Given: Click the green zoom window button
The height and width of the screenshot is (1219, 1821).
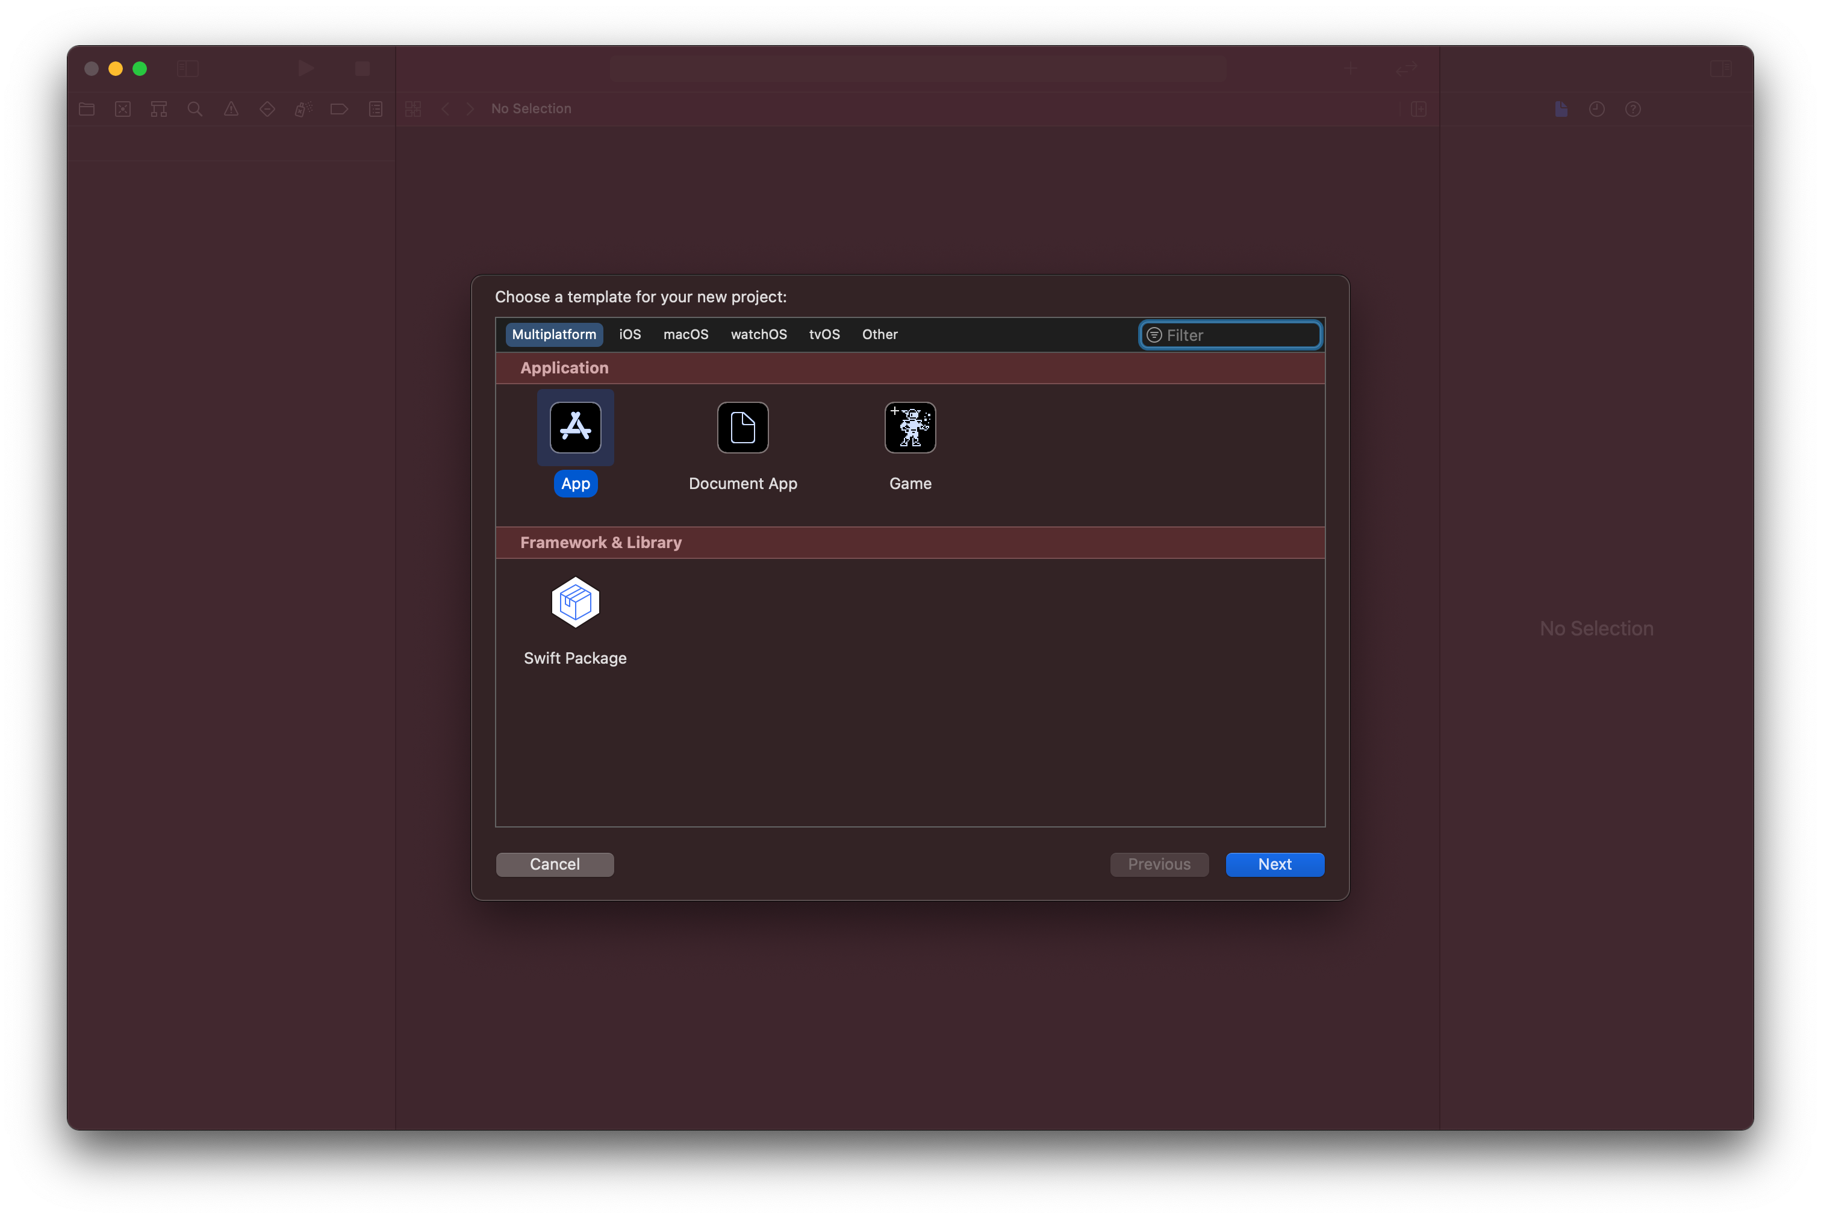Looking at the screenshot, I should click(x=140, y=69).
